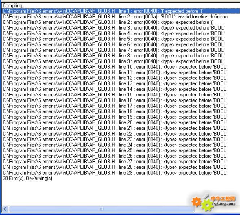Select the line 27 error row
Image resolution: width=240 pixels, height=215 pixels.
point(115,162)
